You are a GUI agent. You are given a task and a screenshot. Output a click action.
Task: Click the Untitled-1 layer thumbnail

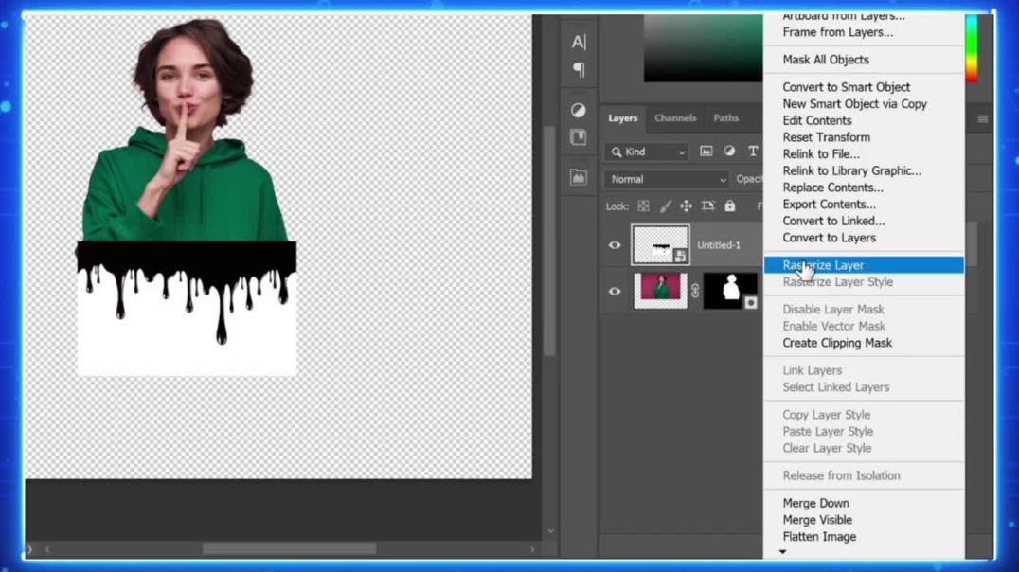(660, 243)
